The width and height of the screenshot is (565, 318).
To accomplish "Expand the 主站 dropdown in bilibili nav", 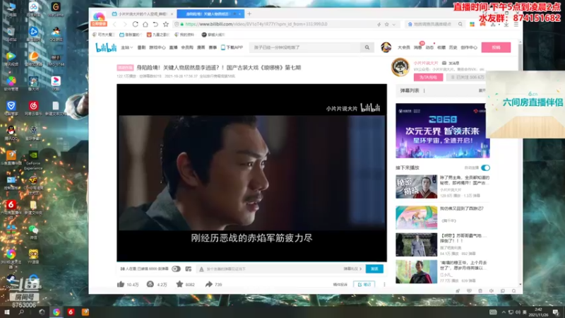I will point(126,47).
